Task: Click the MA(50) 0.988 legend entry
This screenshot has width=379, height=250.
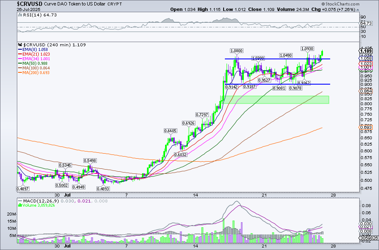Action: [x=35, y=63]
